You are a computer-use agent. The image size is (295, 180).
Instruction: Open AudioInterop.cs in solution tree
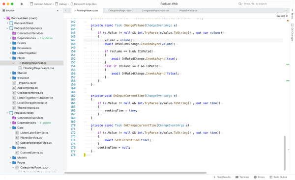(x=28, y=88)
